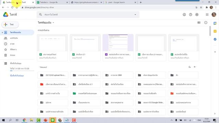This screenshot has height=123, width=219.
Task: Open Windows taskbar search
Action: coord(10,120)
